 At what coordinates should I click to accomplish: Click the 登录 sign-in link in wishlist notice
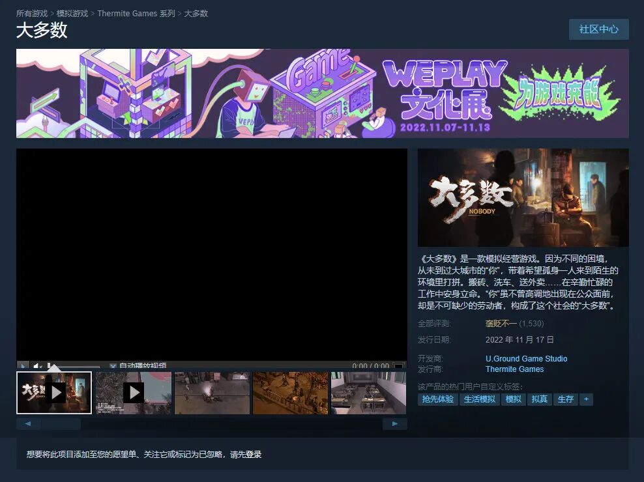[254, 455]
